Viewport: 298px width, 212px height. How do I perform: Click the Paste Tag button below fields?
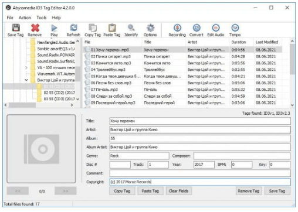pos(150,191)
